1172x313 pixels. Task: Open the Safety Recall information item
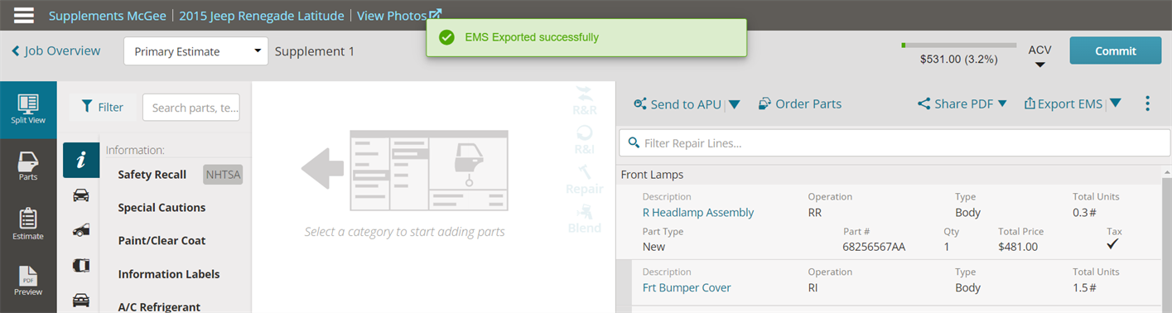152,175
